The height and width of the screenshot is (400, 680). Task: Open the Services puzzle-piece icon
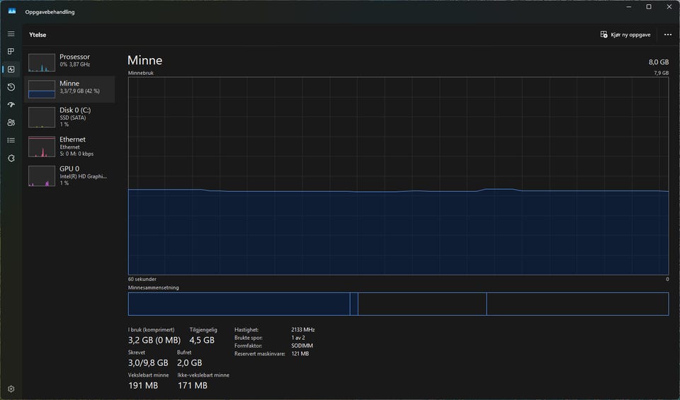coord(11,158)
